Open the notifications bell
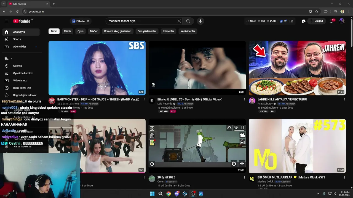Image resolution: width=353 pixels, height=198 pixels. click(331, 21)
